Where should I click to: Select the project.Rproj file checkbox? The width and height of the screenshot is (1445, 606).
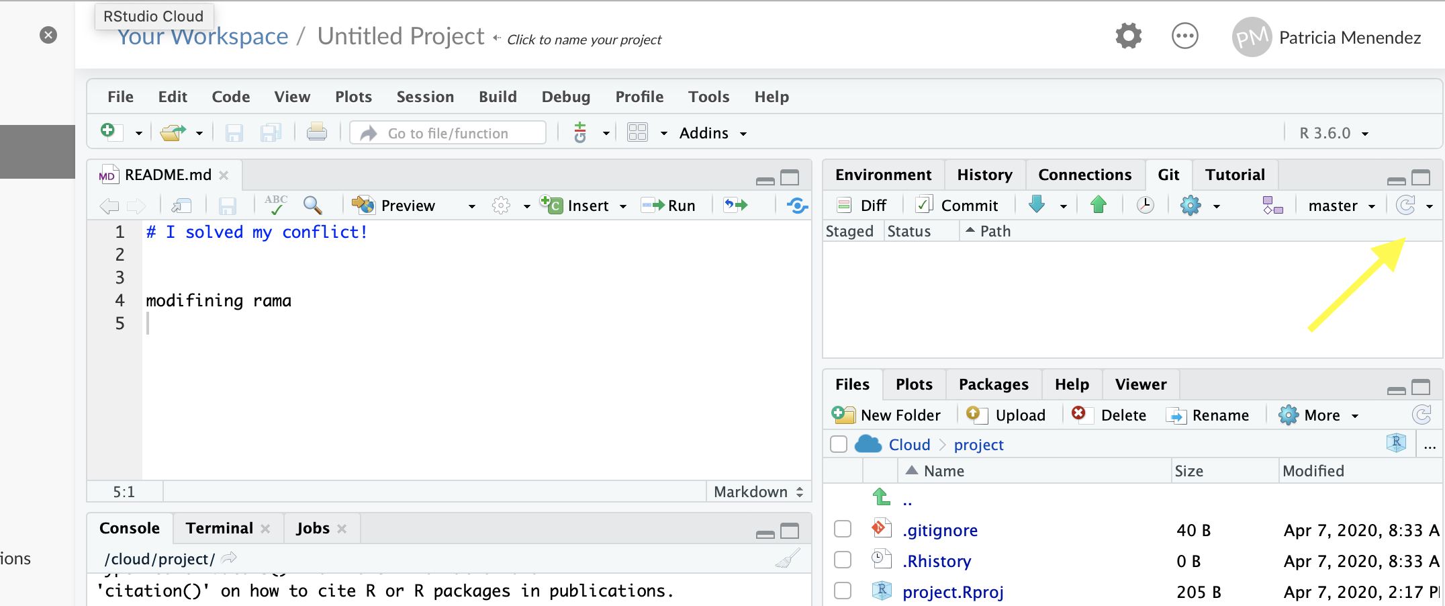click(x=843, y=591)
